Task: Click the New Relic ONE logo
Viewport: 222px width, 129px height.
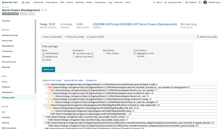Action: [10, 2]
